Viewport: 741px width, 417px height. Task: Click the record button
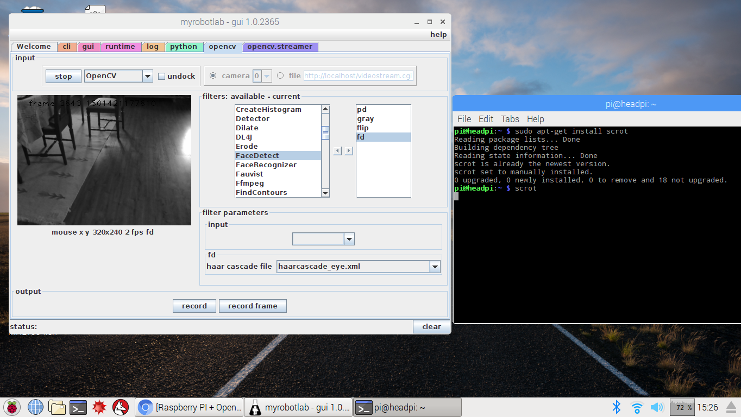tap(194, 306)
